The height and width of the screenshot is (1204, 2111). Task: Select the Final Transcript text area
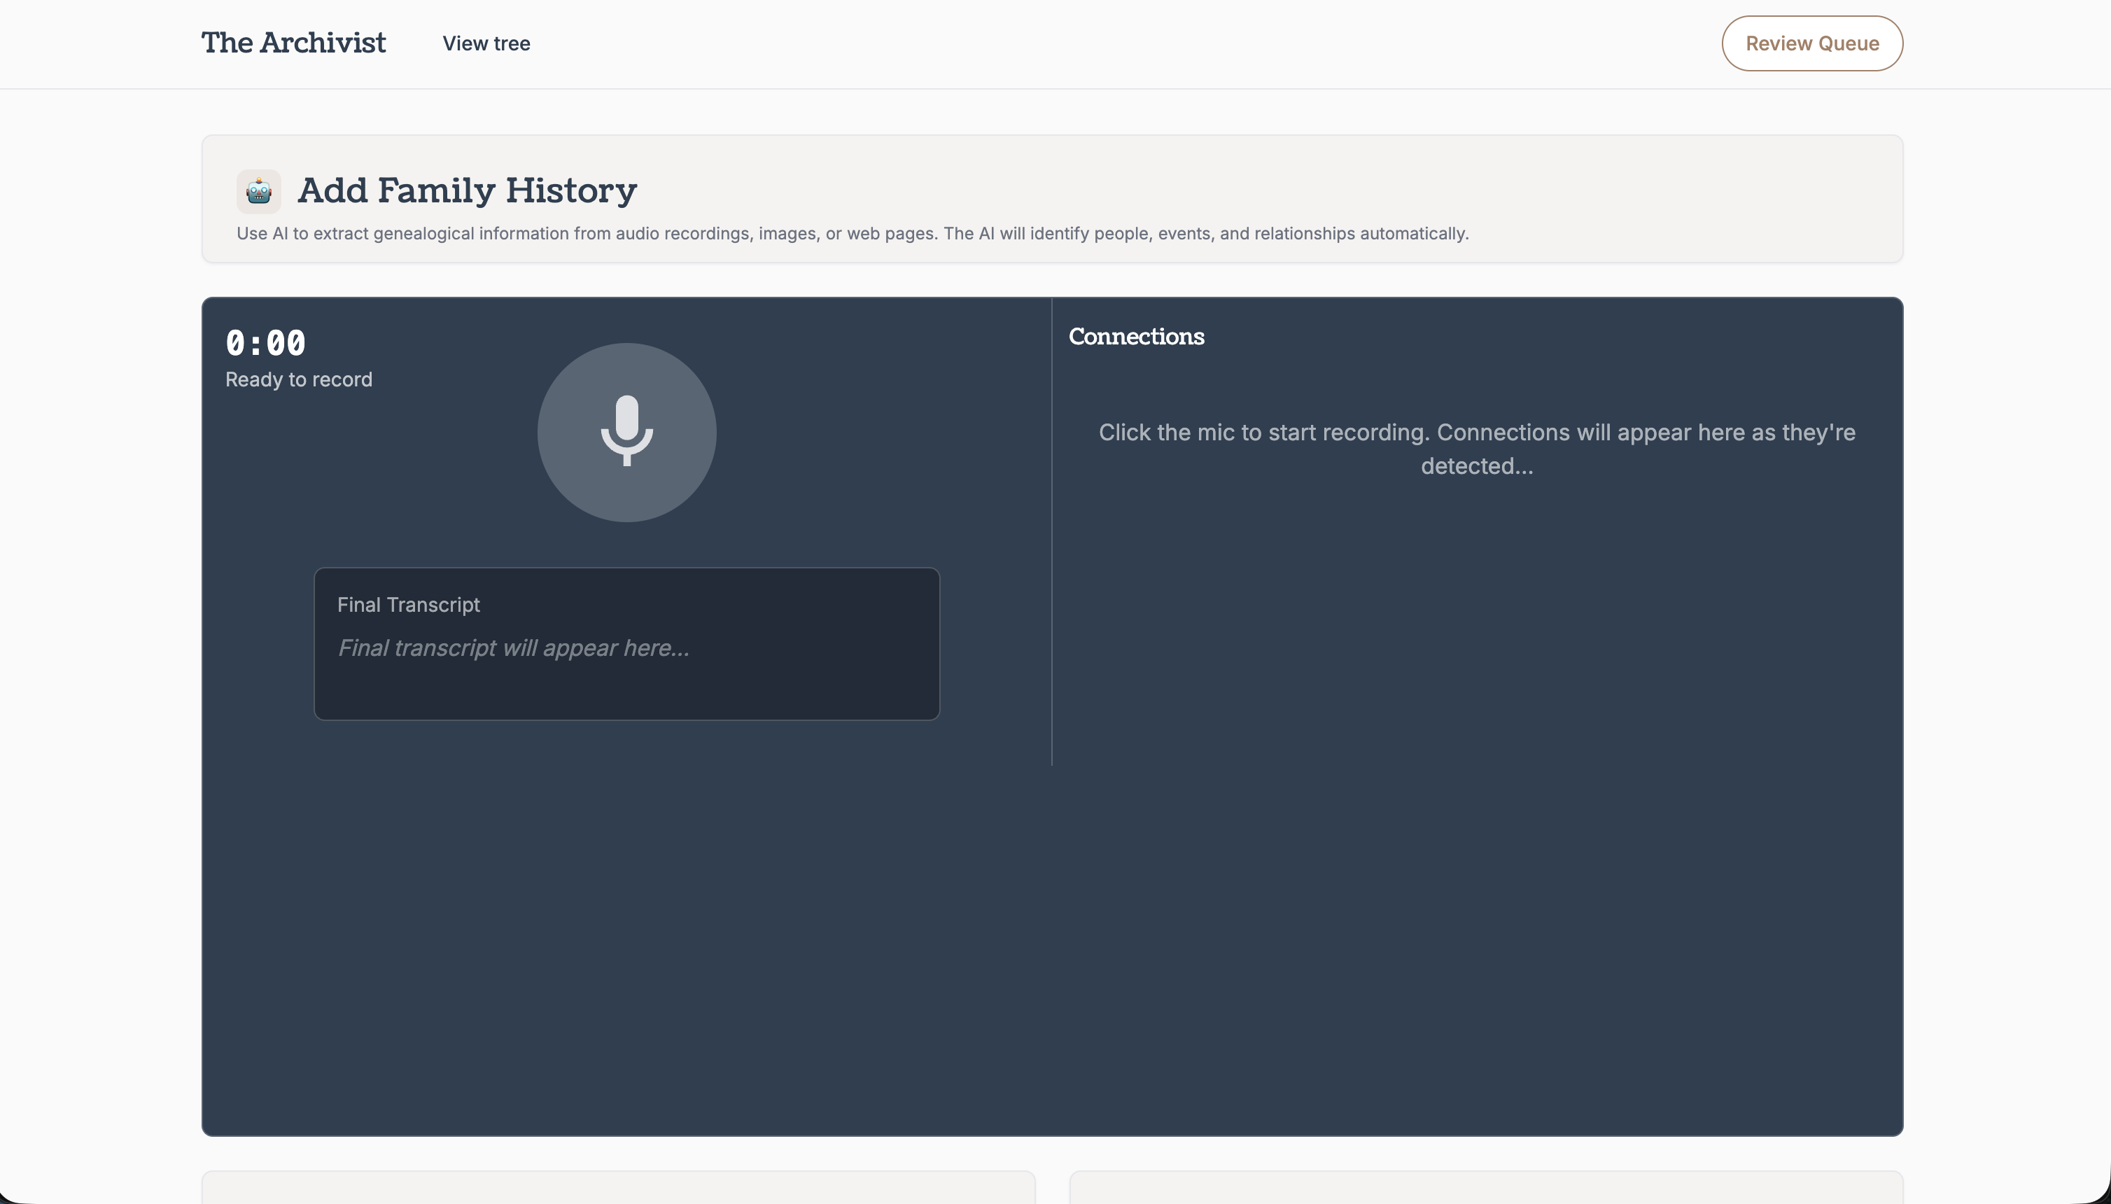tap(626, 643)
